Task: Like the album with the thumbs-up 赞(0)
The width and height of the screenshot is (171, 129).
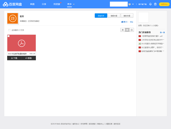Action: (x=124, y=22)
